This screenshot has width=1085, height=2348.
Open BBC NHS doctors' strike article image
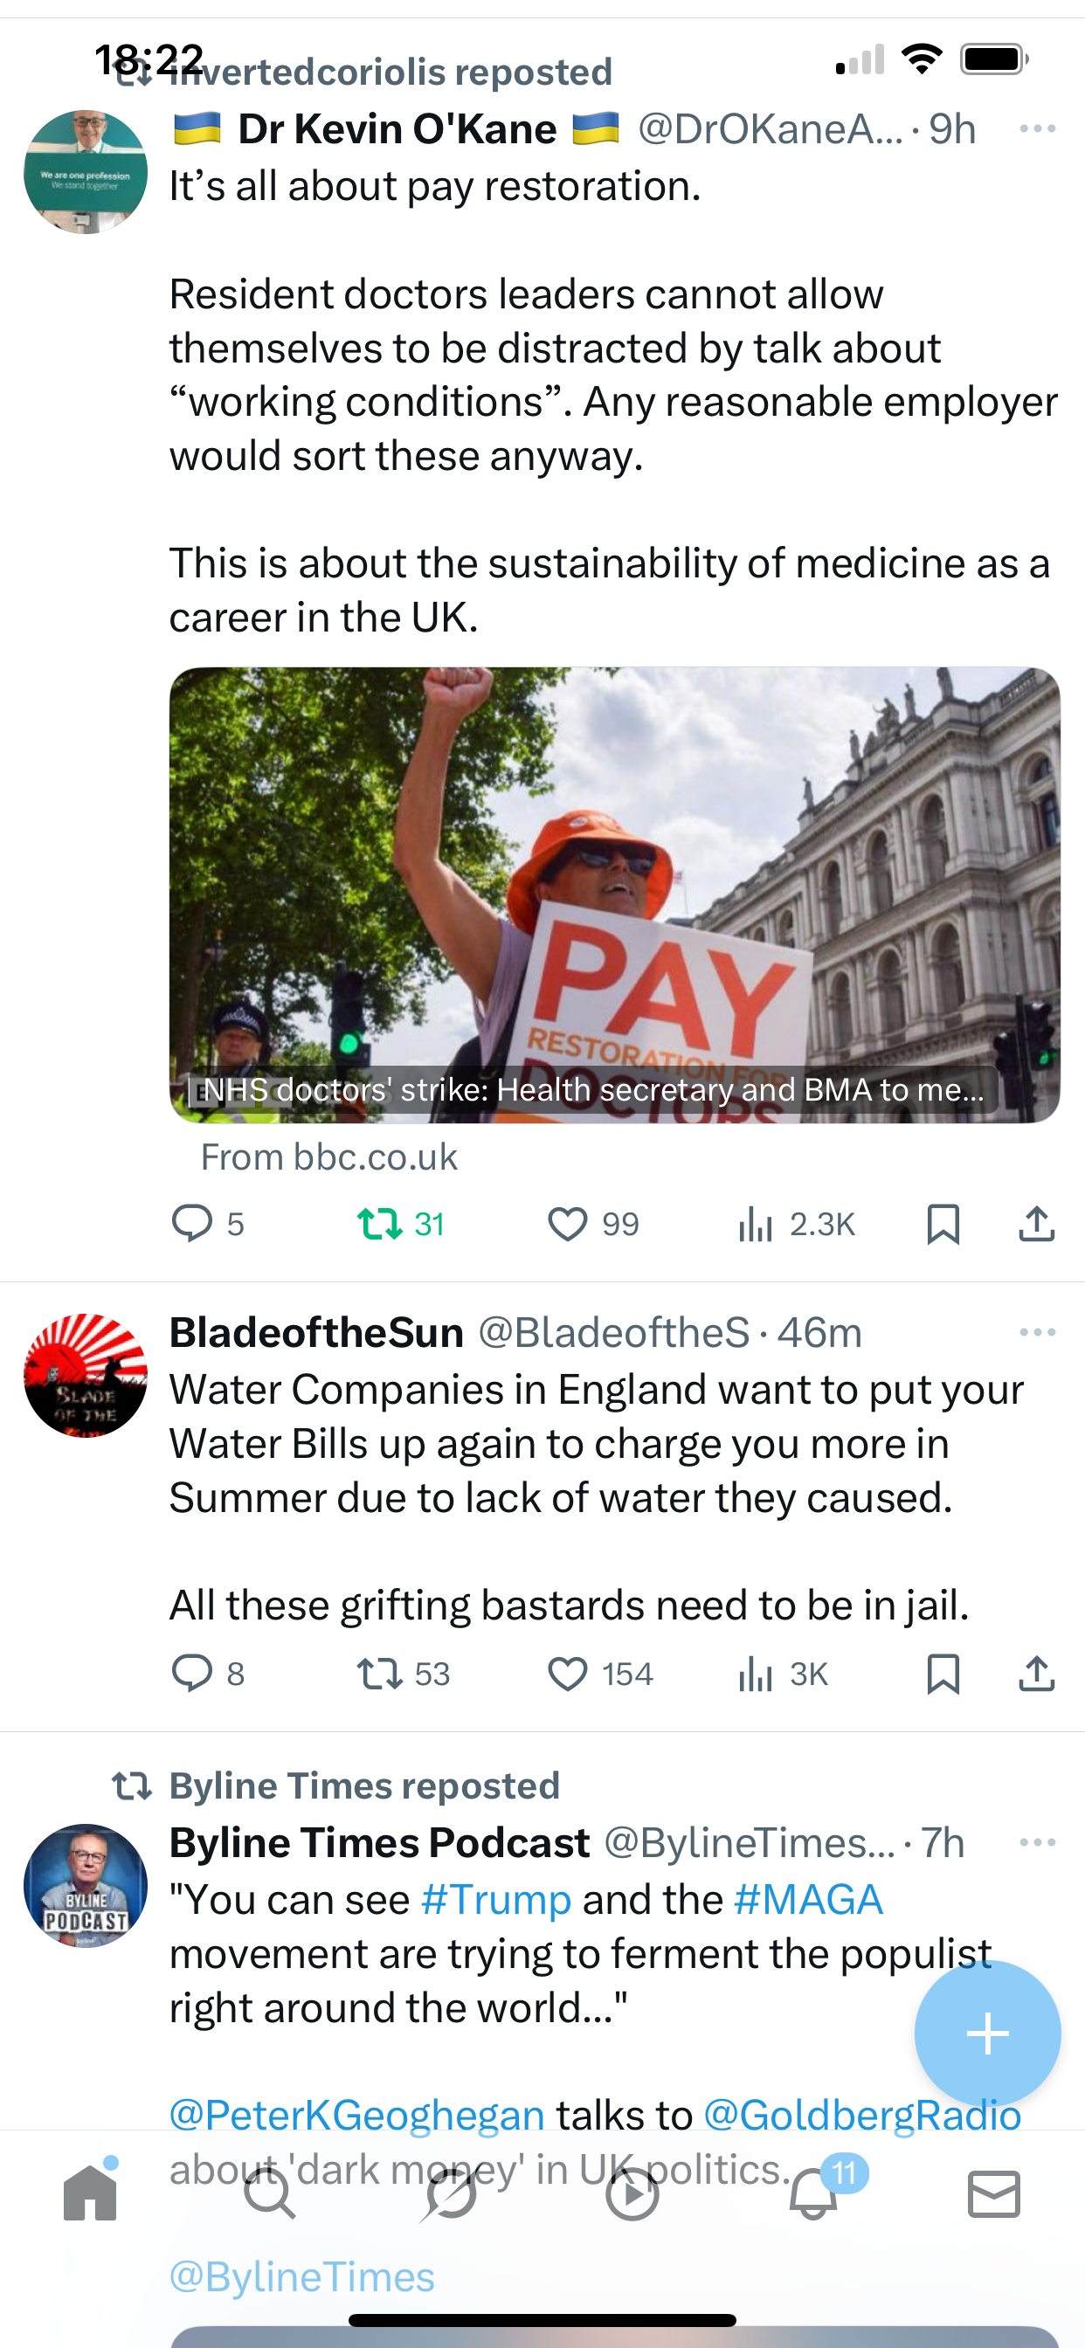point(614,894)
